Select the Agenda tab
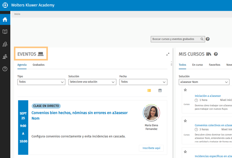232x158 pixels. pos(22,65)
